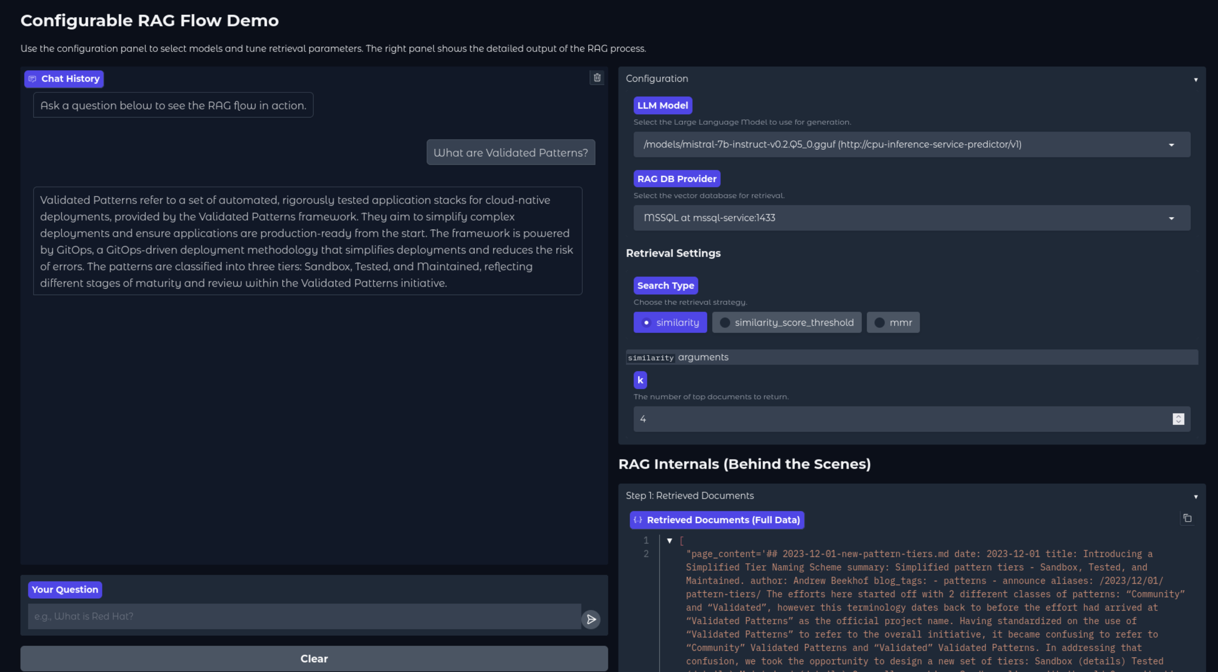Click the 'What are Validated Patterns?' message
The width and height of the screenshot is (1218, 672).
point(510,153)
